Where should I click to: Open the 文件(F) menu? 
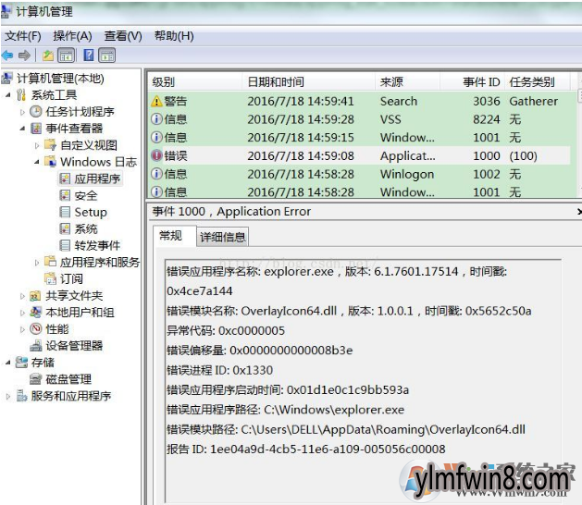point(23,36)
